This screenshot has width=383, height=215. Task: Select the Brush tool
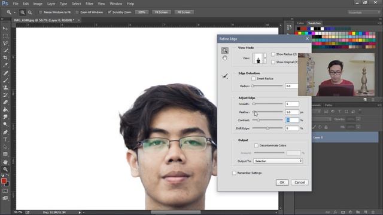5,80
